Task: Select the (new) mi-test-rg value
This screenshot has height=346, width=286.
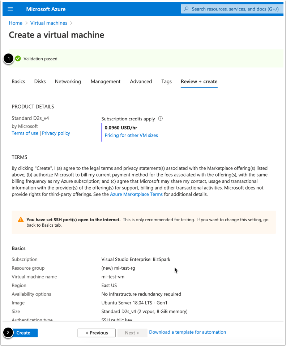Action: point(118,268)
